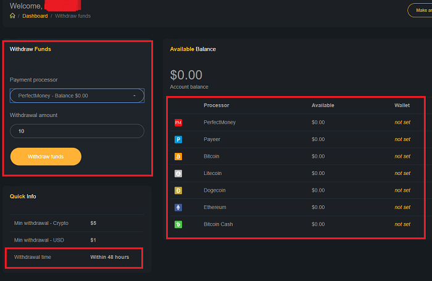The height and width of the screenshot is (281, 432).
Task: Select the Bitcoin Cash processor name
Action: click(218, 224)
